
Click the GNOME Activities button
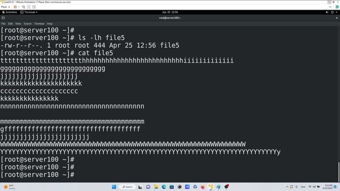10,12
